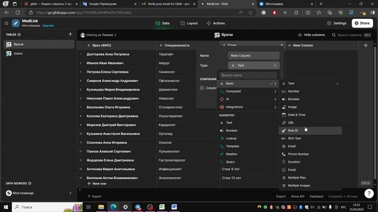
Task: Open the Data tab
Action: (162, 24)
